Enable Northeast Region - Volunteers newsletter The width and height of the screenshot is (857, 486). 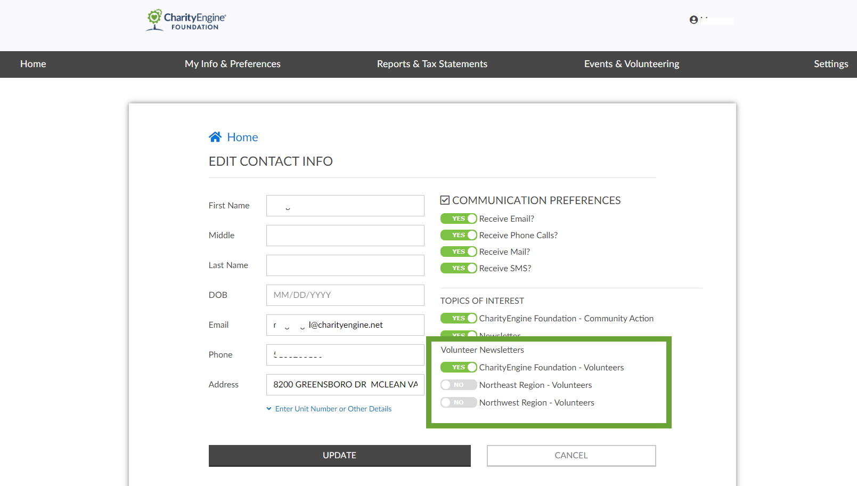point(459,385)
